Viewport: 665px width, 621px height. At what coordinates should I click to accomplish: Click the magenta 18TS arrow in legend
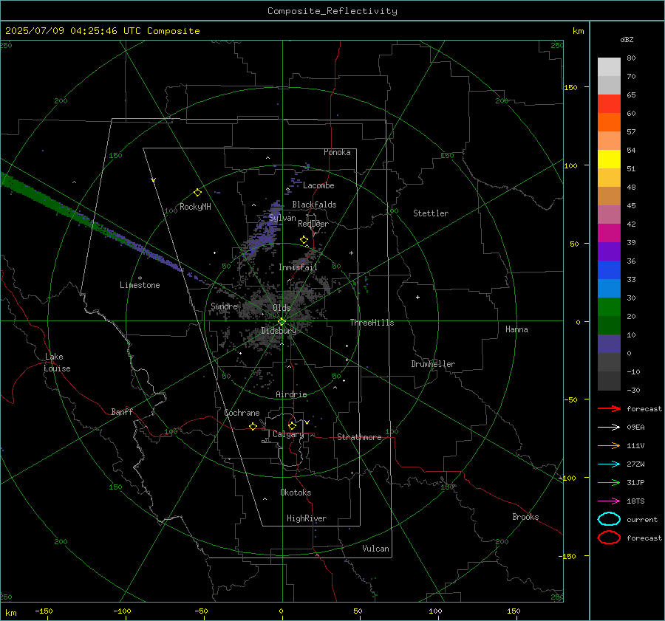point(609,501)
